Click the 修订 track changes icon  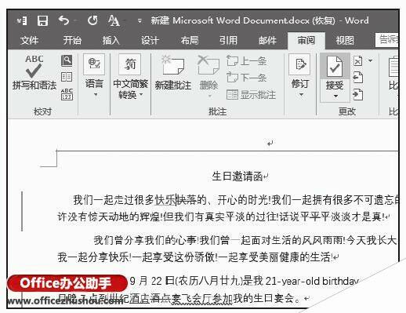click(x=299, y=65)
